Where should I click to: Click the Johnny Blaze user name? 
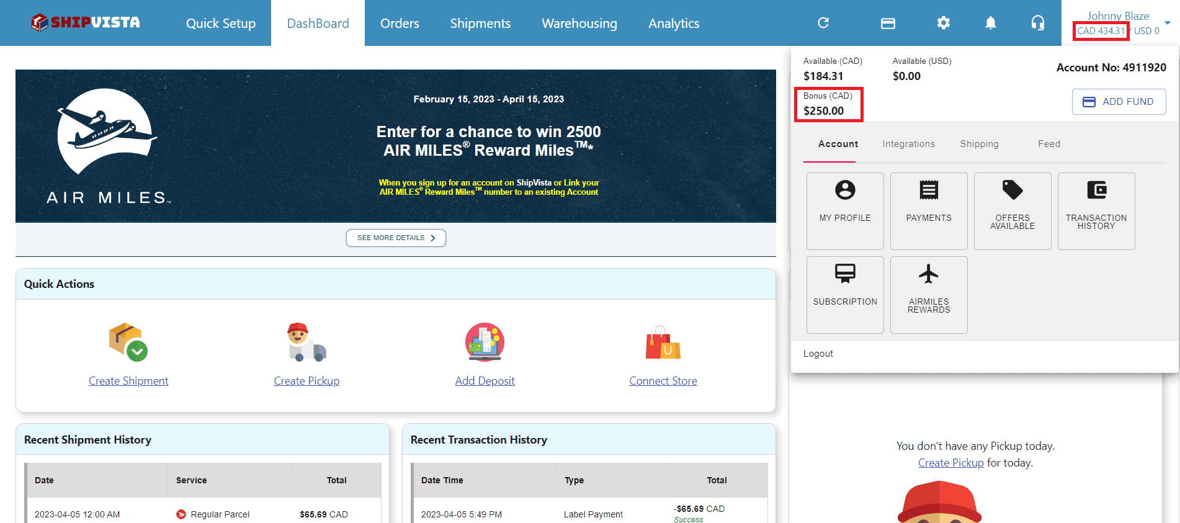(x=1118, y=16)
